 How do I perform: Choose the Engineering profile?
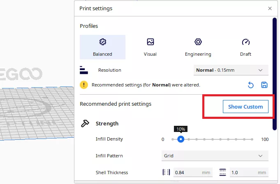pos(198,47)
